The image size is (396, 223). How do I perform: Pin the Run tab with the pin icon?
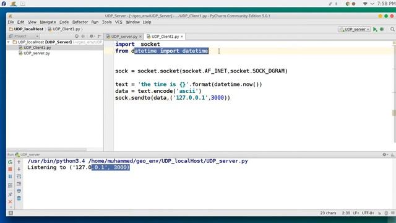tap(10, 194)
